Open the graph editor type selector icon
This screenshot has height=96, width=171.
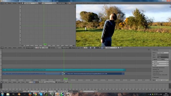click(x=2, y=48)
